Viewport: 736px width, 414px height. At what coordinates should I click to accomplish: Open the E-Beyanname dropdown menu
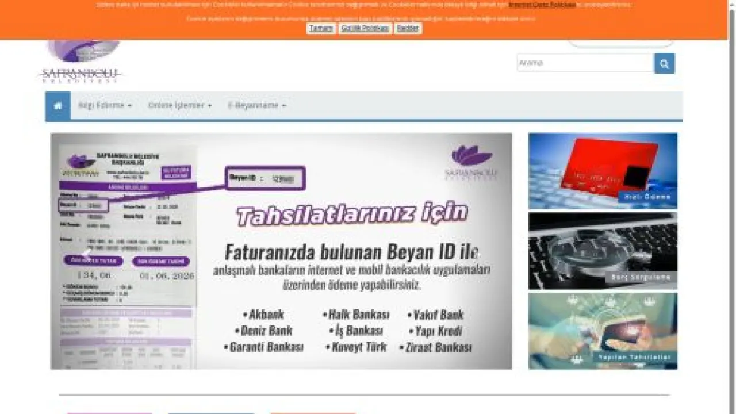point(257,106)
